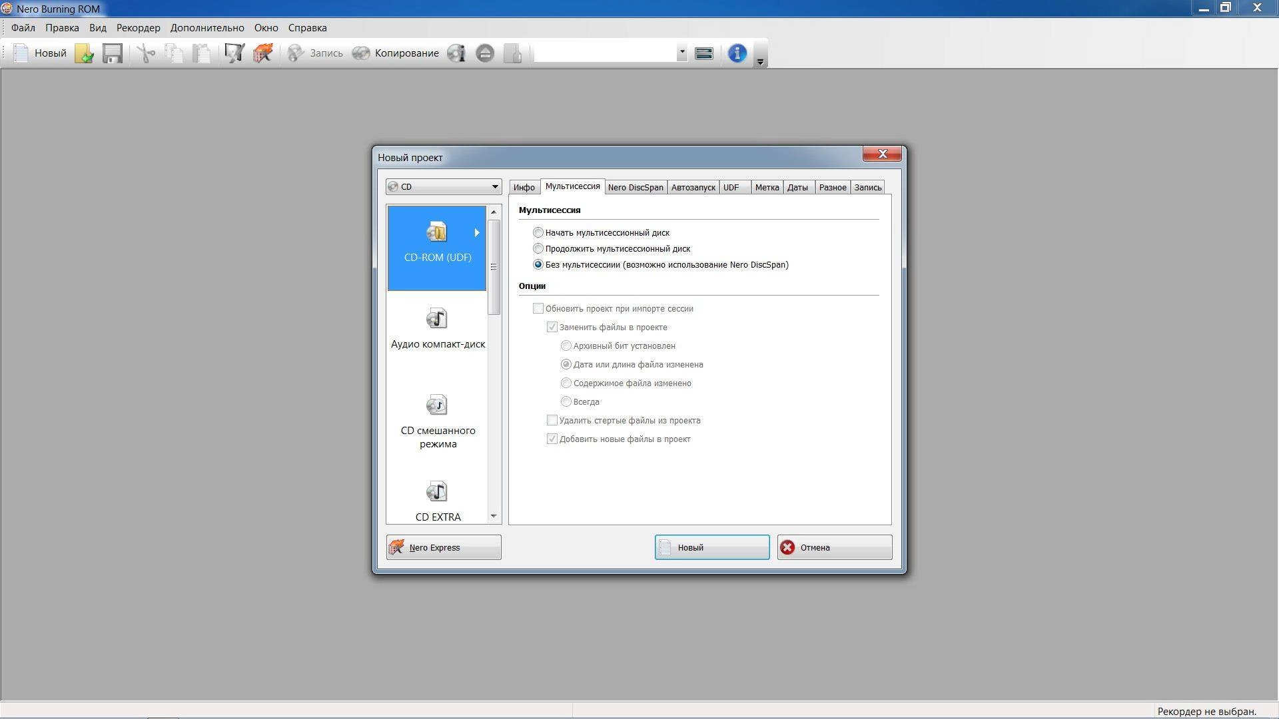
Task: Switch to the Мультисессия tab
Action: [572, 186]
